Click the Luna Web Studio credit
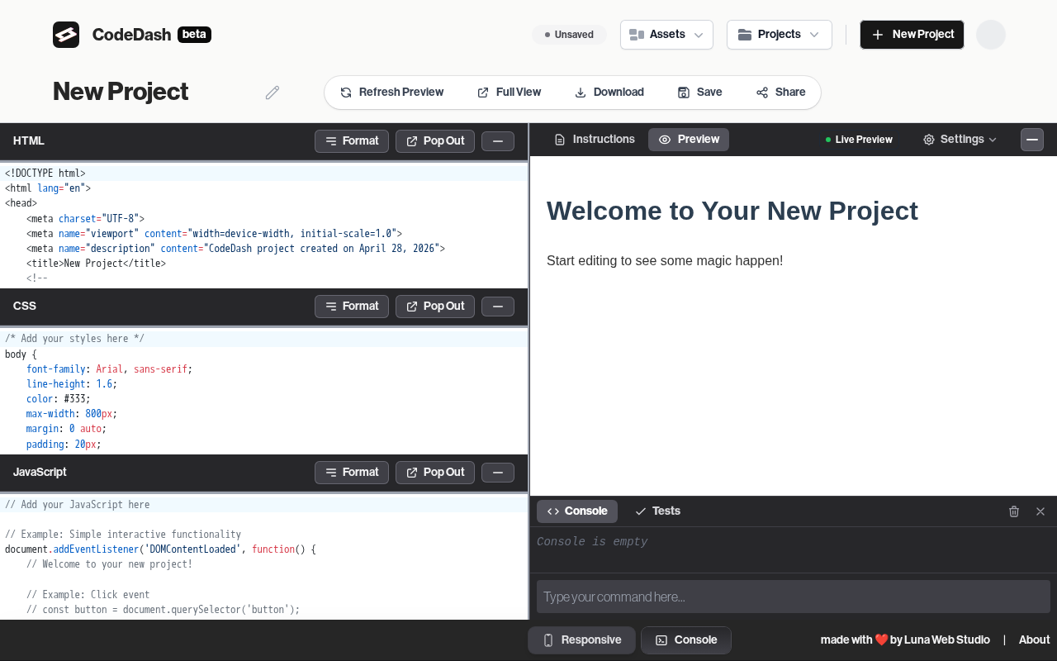 (x=947, y=640)
